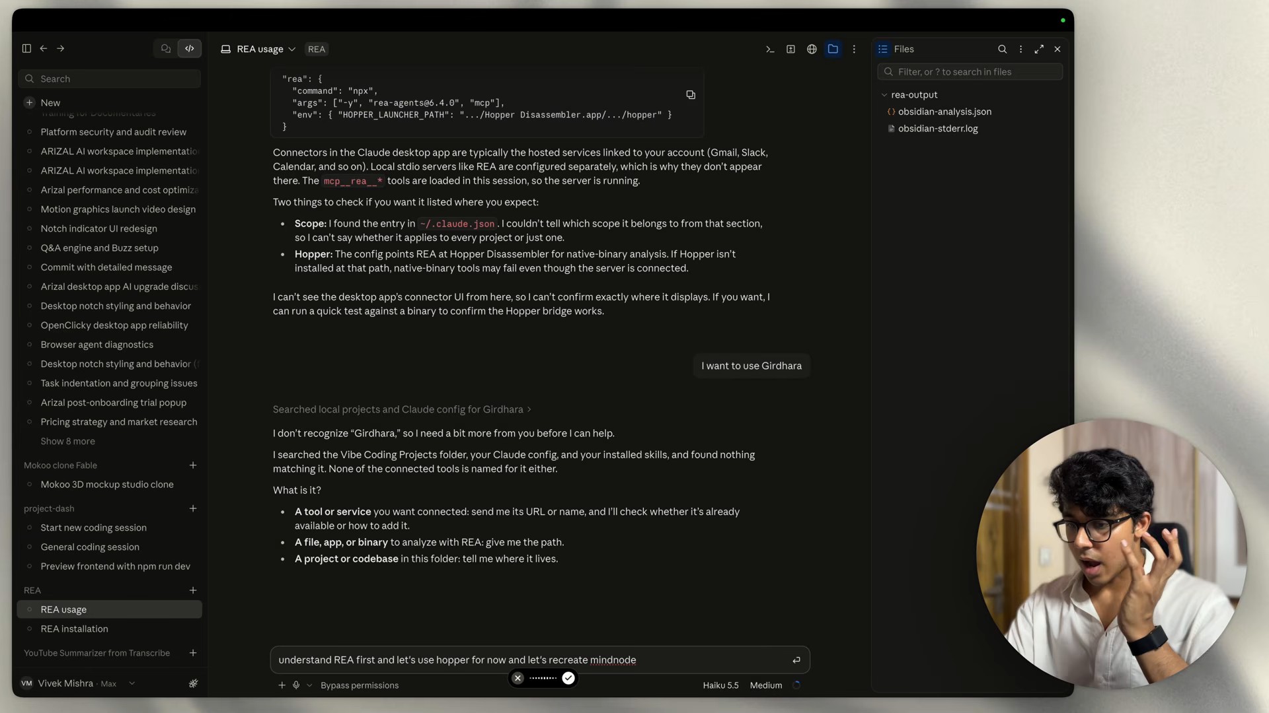1269x713 pixels.
Task: Focus the Filter files search field
Action: (970, 71)
